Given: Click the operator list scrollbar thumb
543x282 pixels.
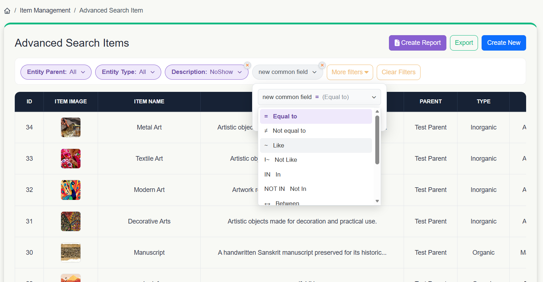Looking at the screenshot, I should click(377, 140).
